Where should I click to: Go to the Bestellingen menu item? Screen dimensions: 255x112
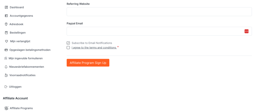(x=18, y=33)
